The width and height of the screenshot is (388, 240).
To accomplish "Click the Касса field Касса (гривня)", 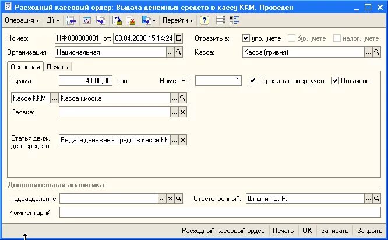I will (304, 52).
